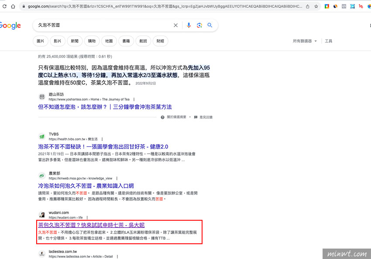Filter results by 書籍
This screenshot has height=259, width=371.
(126, 41)
